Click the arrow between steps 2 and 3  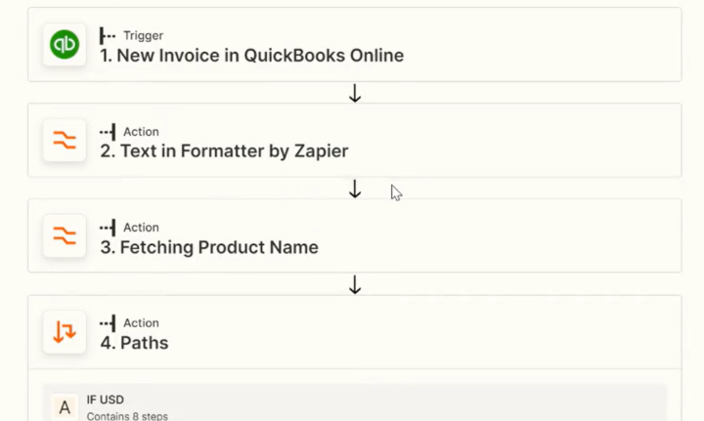tap(355, 189)
